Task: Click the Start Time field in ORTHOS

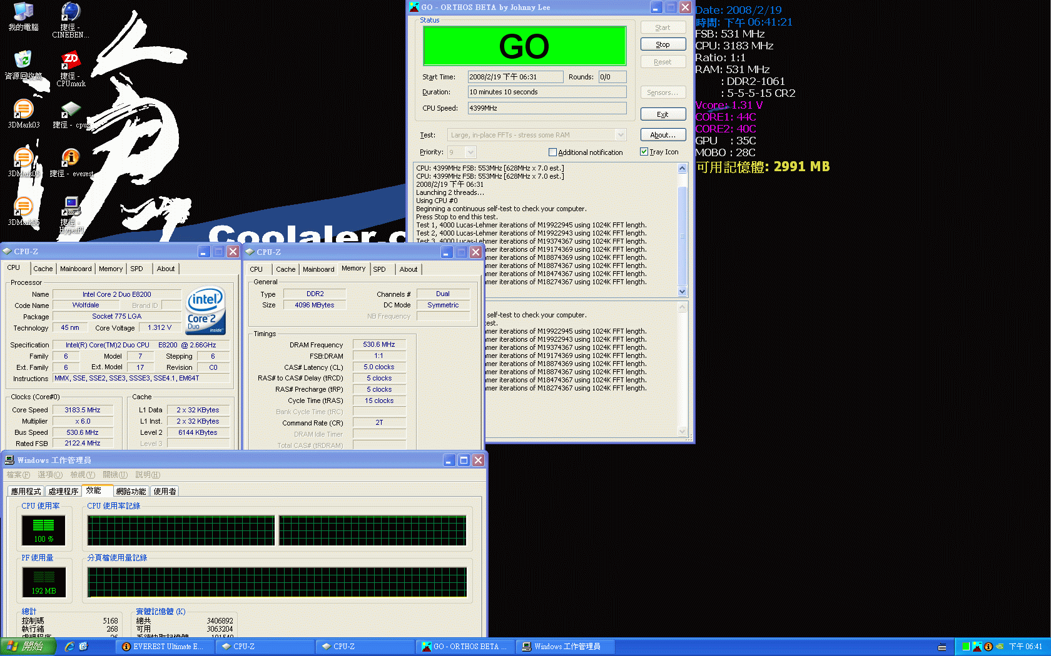Action: (x=515, y=77)
